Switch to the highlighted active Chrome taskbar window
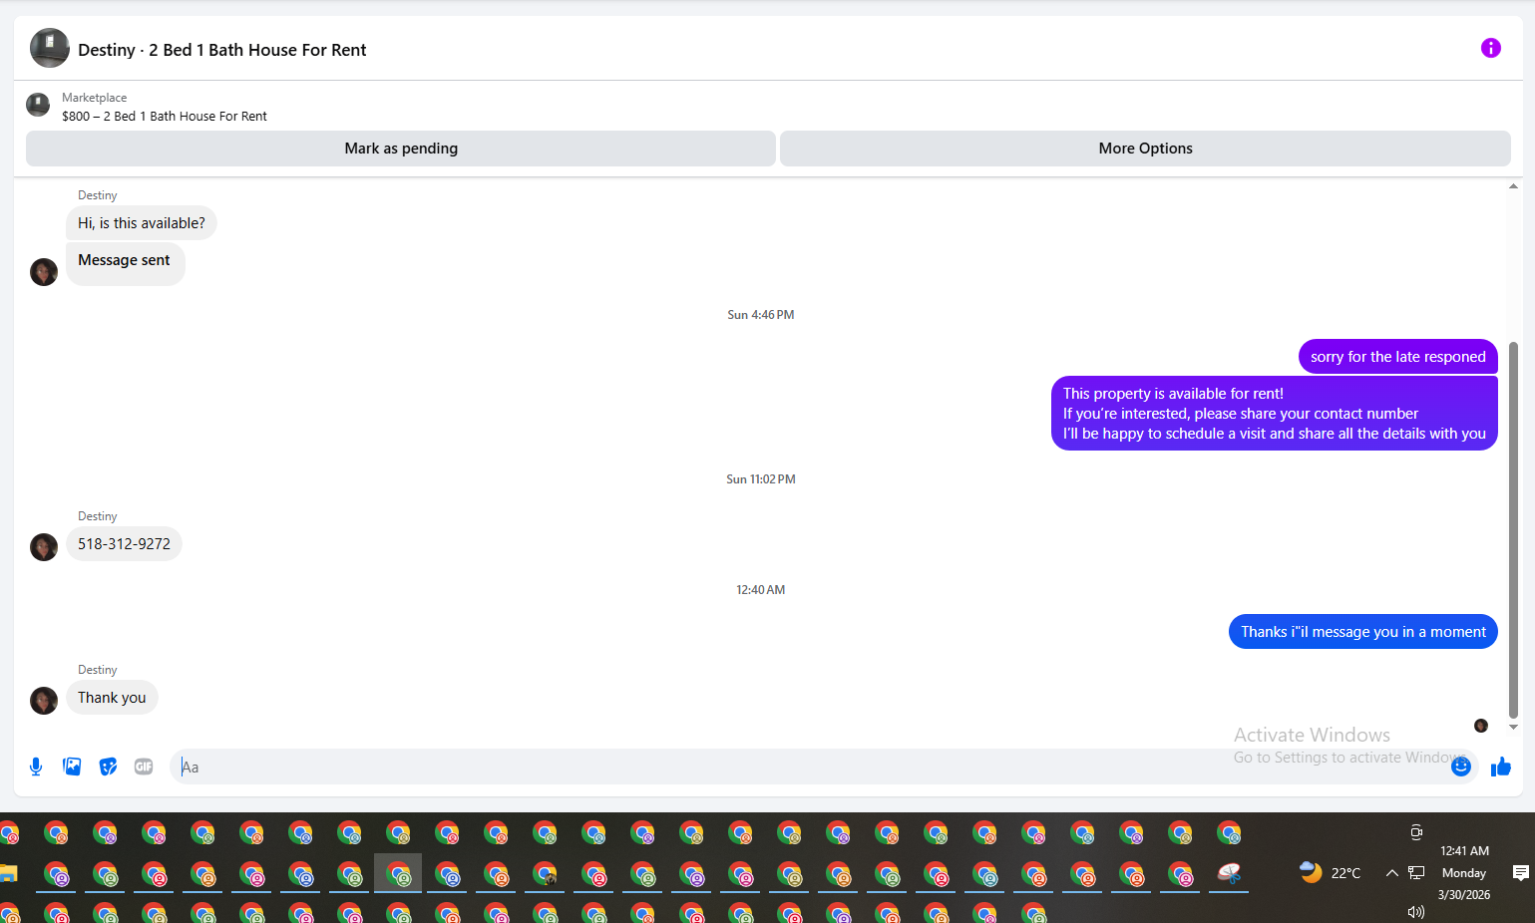Viewport: 1535px width, 923px height. (x=398, y=874)
